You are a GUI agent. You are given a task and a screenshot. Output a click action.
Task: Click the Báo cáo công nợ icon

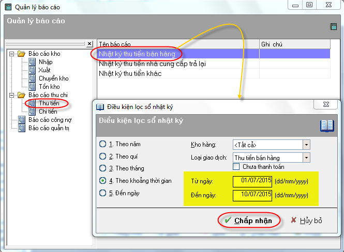[21, 120]
